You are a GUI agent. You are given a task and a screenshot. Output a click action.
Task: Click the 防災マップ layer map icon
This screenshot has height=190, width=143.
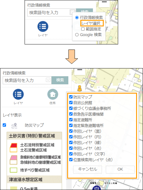(14, 126)
